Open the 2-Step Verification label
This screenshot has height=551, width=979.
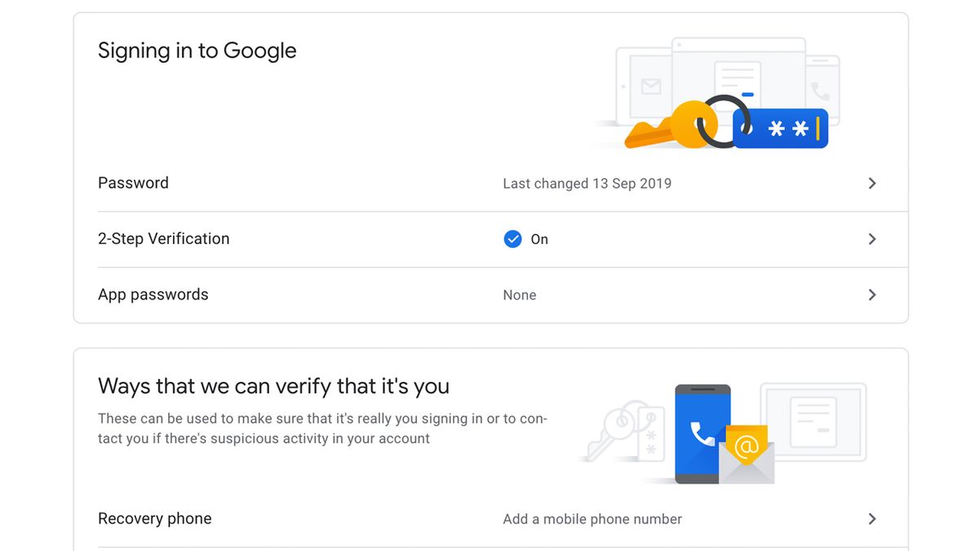coord(163,239)
